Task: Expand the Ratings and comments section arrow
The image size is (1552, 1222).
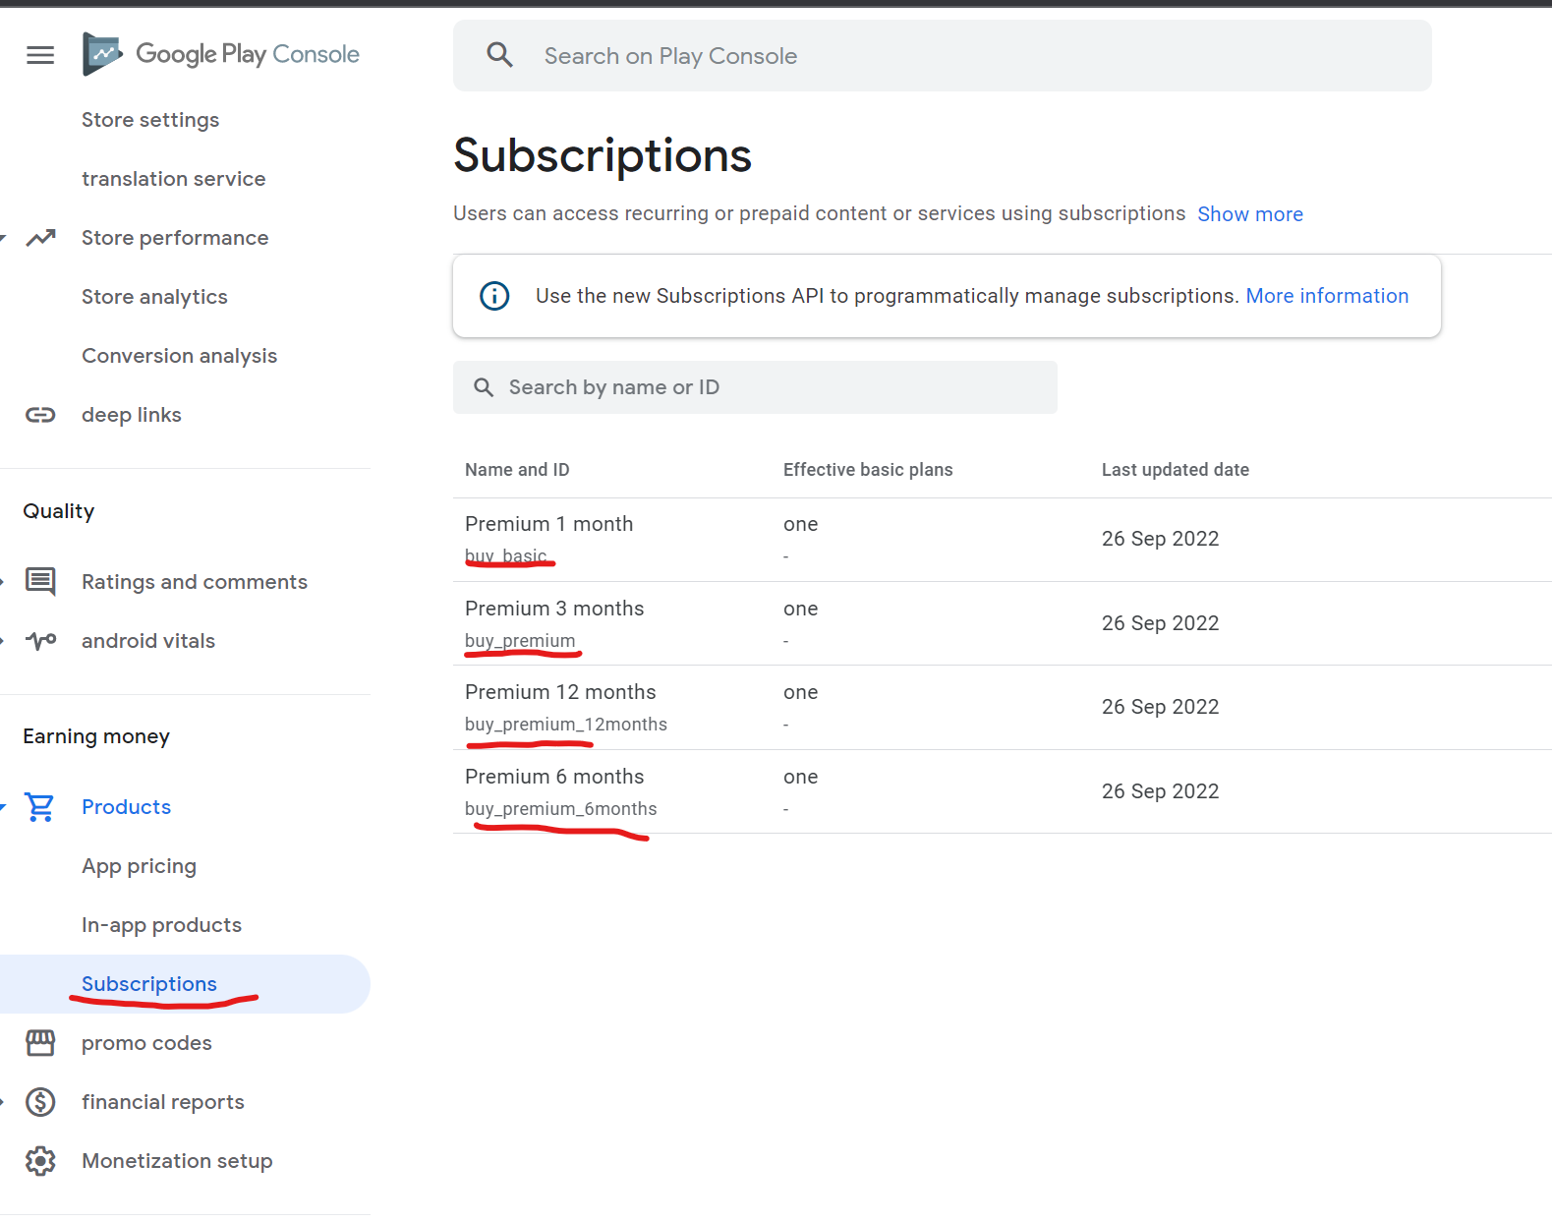Action: pos(3,582)
